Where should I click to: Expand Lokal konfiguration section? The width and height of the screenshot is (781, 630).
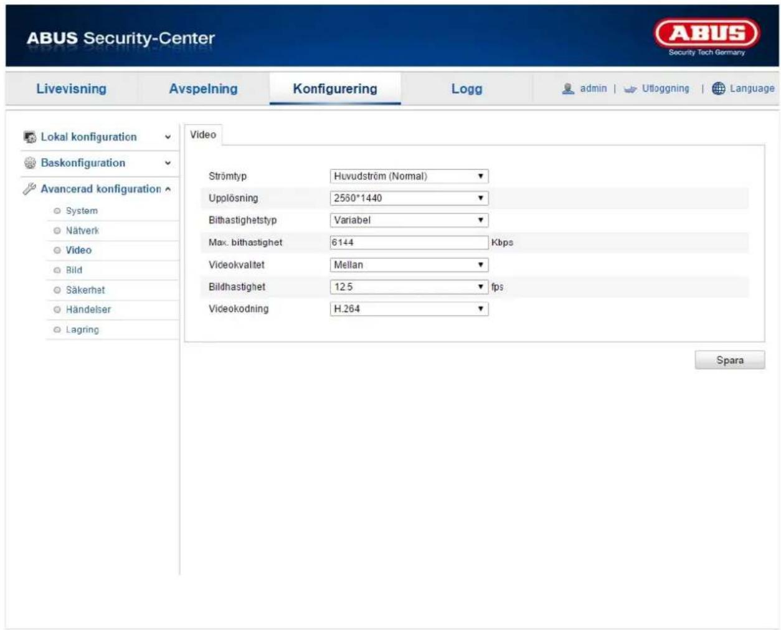pyautogui.click(x=168, y=137)
